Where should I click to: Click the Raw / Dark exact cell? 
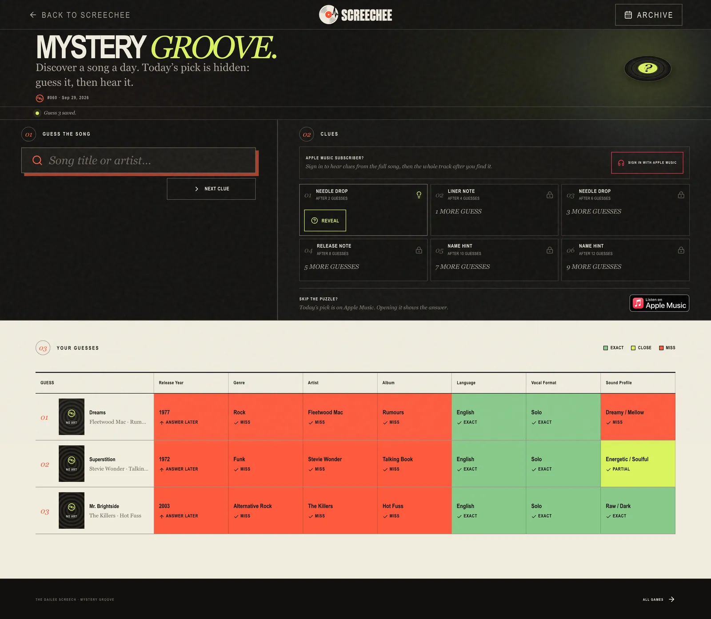[x=638, y=511]
